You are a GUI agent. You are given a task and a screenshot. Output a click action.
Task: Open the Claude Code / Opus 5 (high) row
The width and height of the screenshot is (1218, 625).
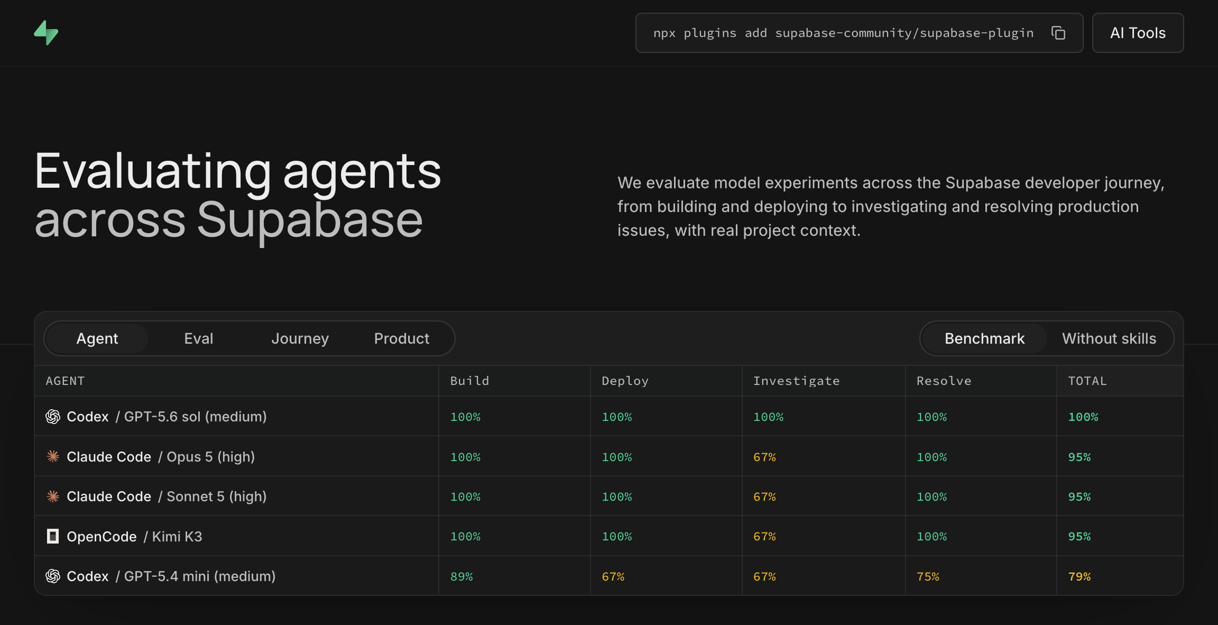pos(609,456)
